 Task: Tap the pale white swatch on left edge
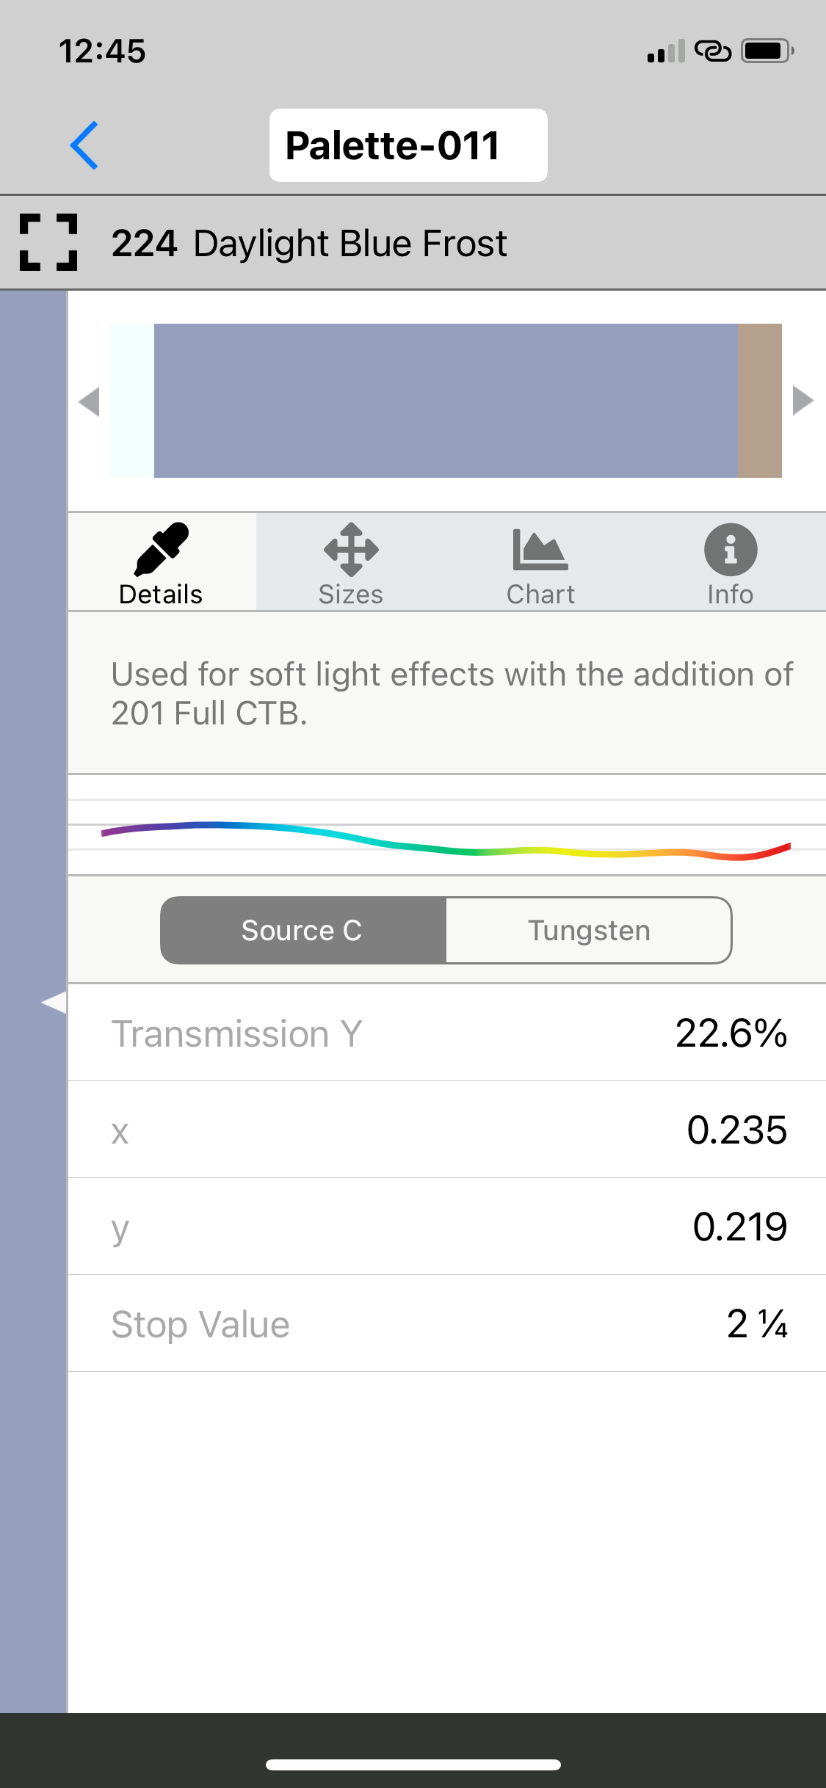click(132, 401)
